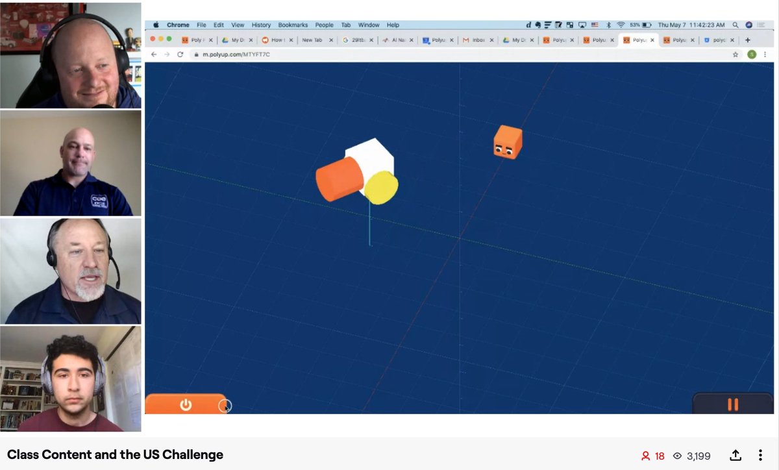779x470 pixels.
Task: Click the bookmark star in the address bar
Action: pos(734,56)
